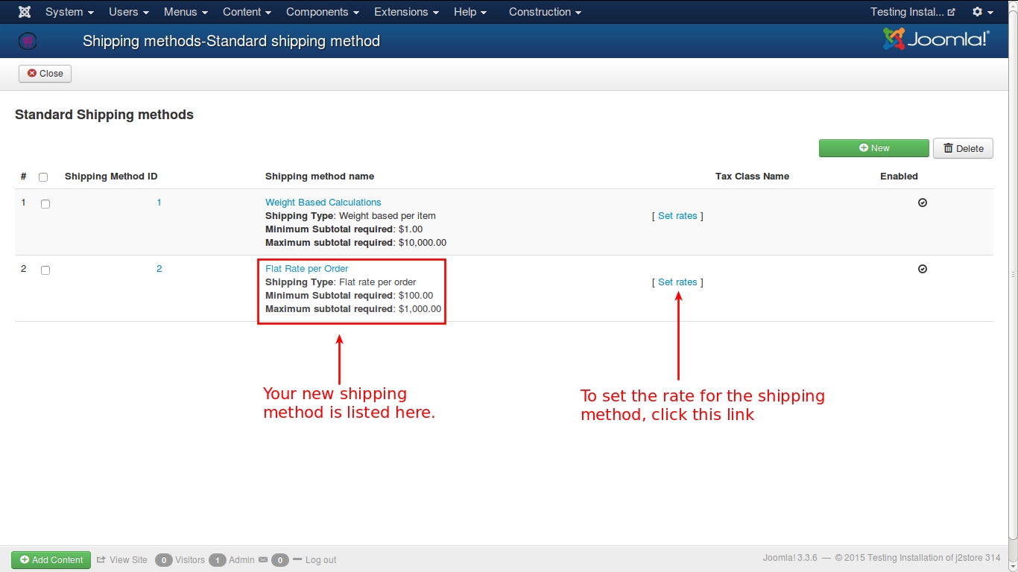This screenshot has height=572, width=1018.
Task: Open the Weight Based Calculations method link
Action: pyautogui.click(x=323, y=203)
